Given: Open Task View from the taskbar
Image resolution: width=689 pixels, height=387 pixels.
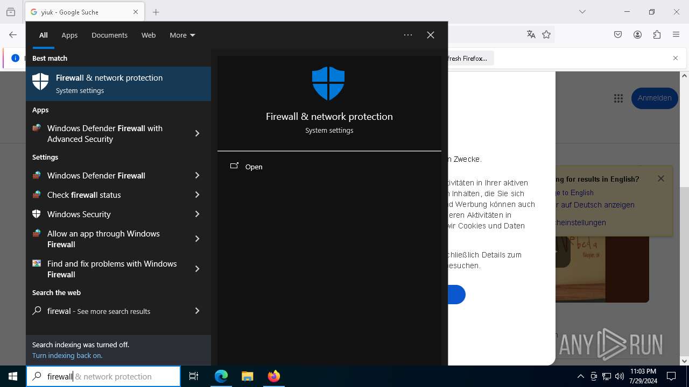Looking at the screenshot, I should pos(194,376).
